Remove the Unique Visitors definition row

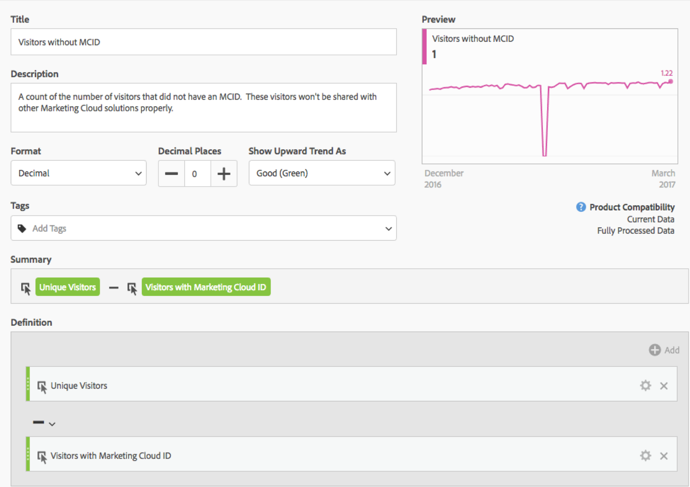tap(664, 386)
